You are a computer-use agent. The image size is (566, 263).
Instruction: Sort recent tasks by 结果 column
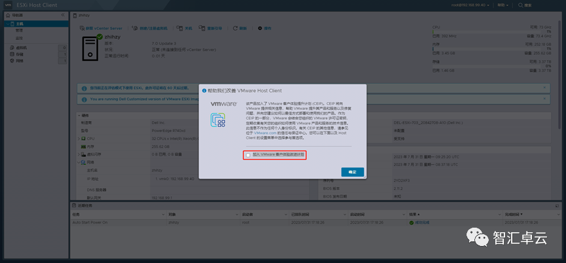click(414, 215)
